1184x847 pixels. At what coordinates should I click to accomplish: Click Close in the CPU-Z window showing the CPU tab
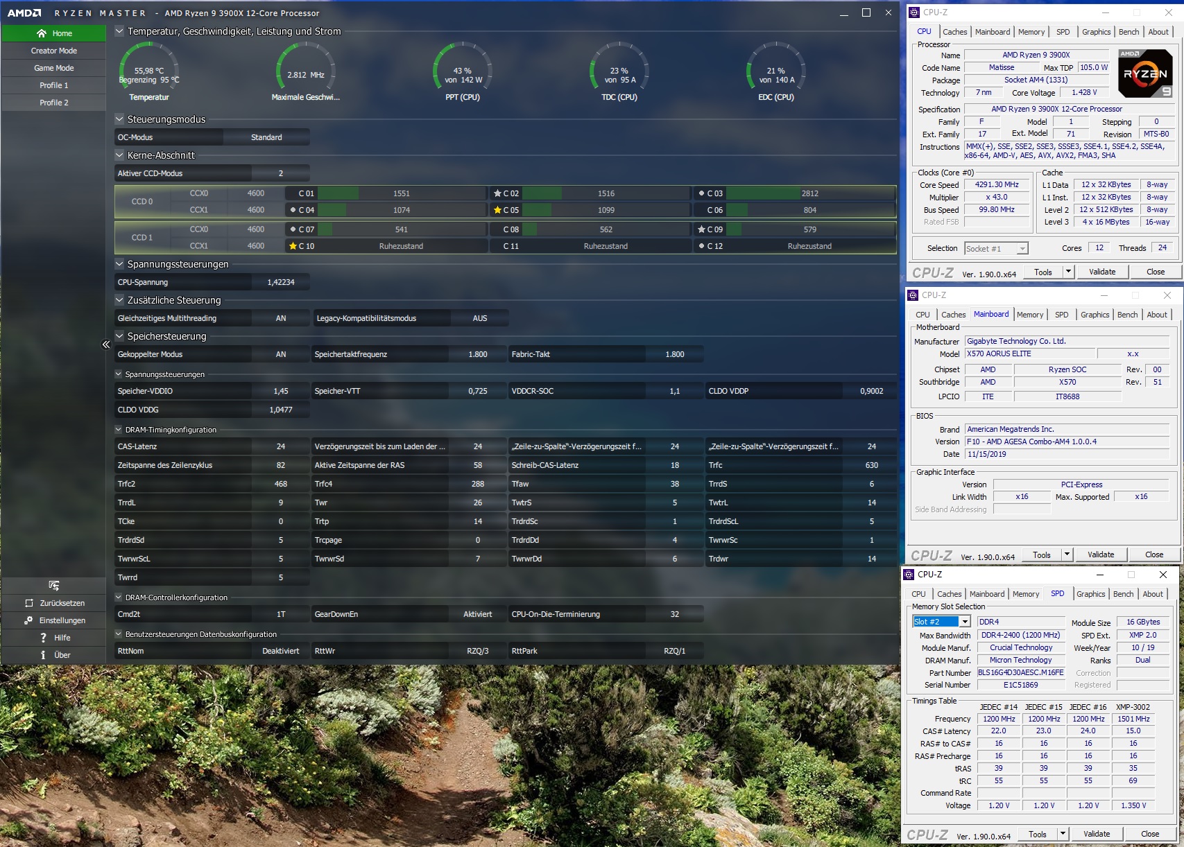pos(1156,272)
